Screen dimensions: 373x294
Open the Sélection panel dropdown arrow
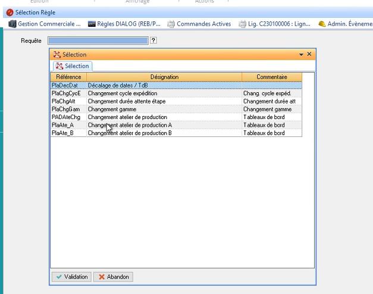tap(301, 54)
